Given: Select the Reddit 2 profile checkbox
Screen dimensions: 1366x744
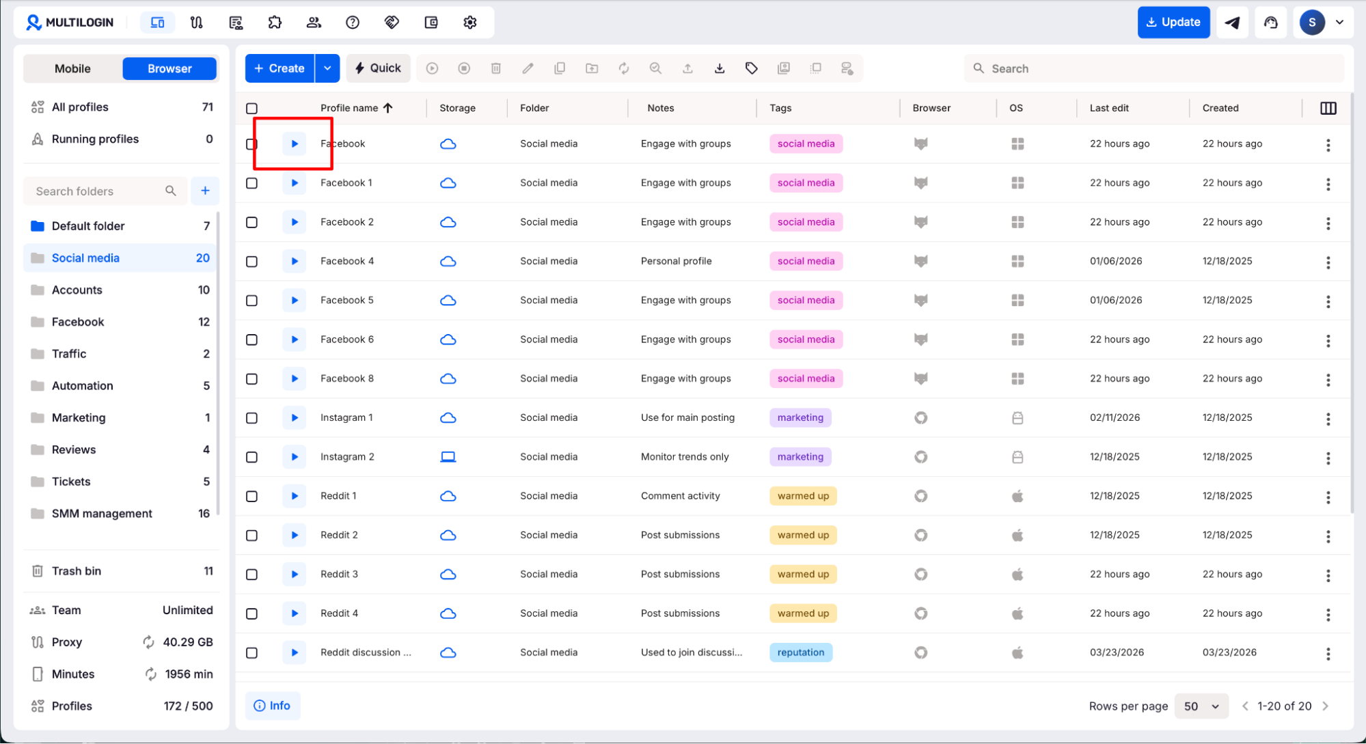Looking at the screenshot, I should (x=252, y=536).
